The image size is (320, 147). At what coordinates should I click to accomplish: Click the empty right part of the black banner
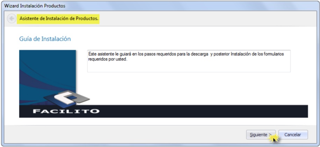tap(210, 111)
